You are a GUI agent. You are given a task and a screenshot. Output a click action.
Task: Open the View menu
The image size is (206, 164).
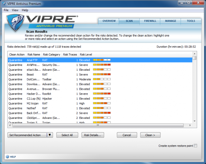click(x=15, y=10)
